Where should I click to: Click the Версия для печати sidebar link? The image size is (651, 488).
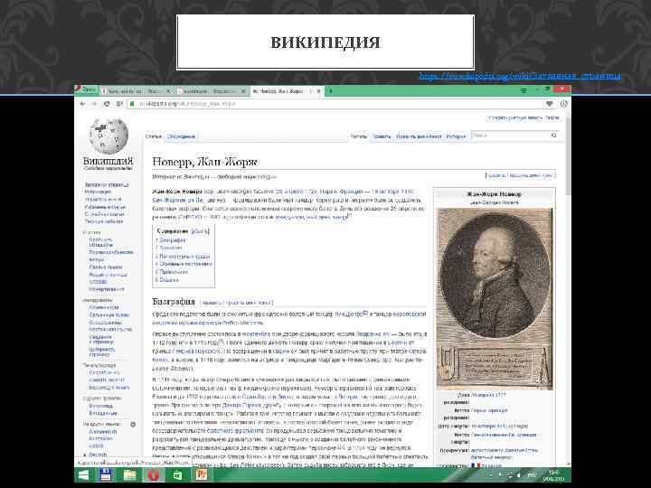click(x=109, y=387)
